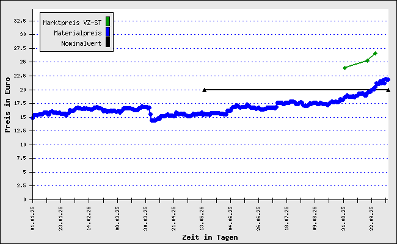Screen dimensions: 397x244
Task: Click the first blue data point at 01.01.25
Action: tap(32, 117)
